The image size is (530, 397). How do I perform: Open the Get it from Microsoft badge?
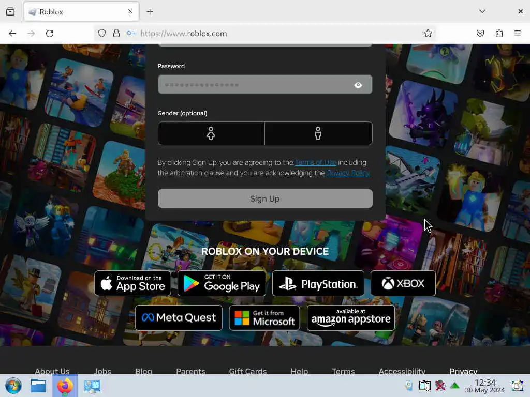(264, 318)
